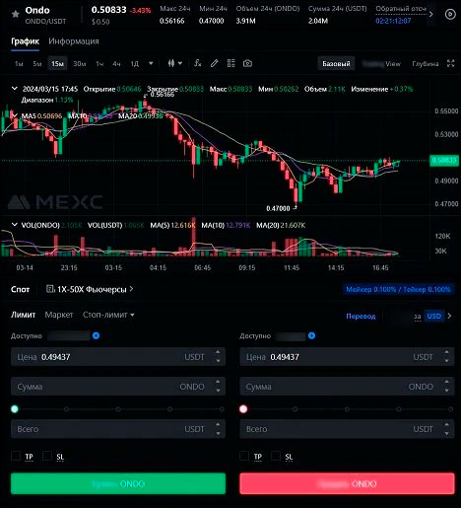Tick the TP checkbox on sell side
This screenshot has height=508, width=461.
(244, 456)
